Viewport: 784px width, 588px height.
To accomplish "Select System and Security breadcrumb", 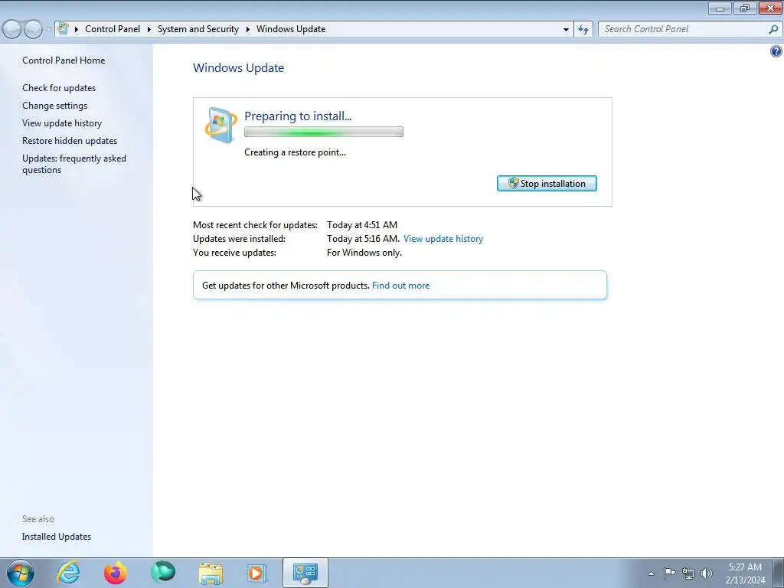I will coord(198,29).
